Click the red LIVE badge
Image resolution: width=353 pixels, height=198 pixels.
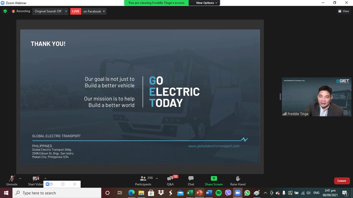(76, 11)
